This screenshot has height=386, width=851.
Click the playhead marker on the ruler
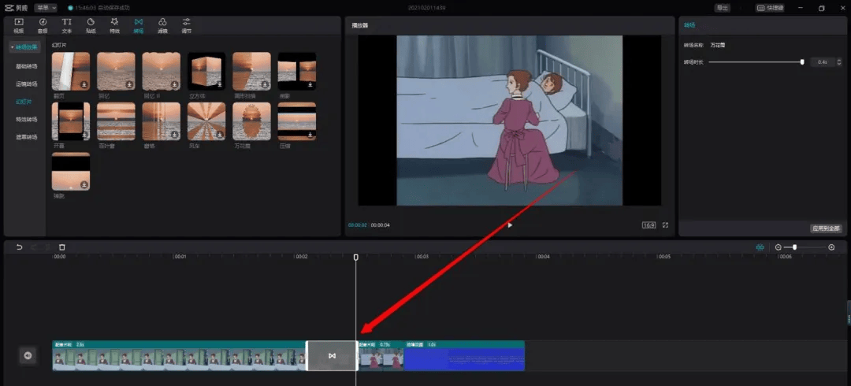click(356, 257)
